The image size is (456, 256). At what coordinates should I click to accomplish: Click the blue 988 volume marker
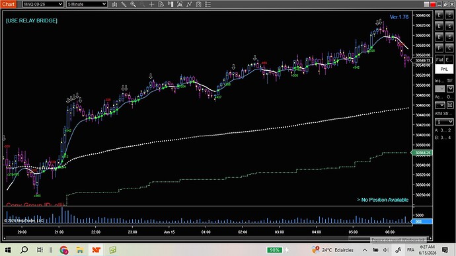[422, 222]
